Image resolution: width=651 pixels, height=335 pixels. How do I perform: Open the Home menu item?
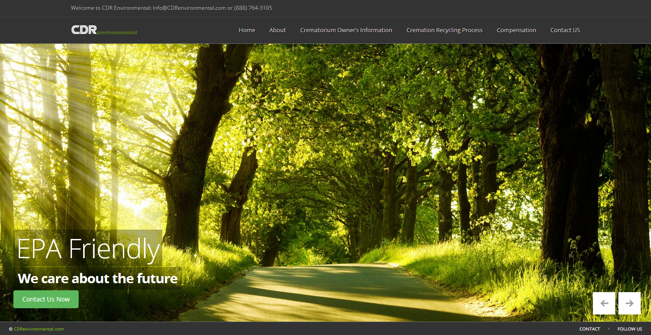247,30
